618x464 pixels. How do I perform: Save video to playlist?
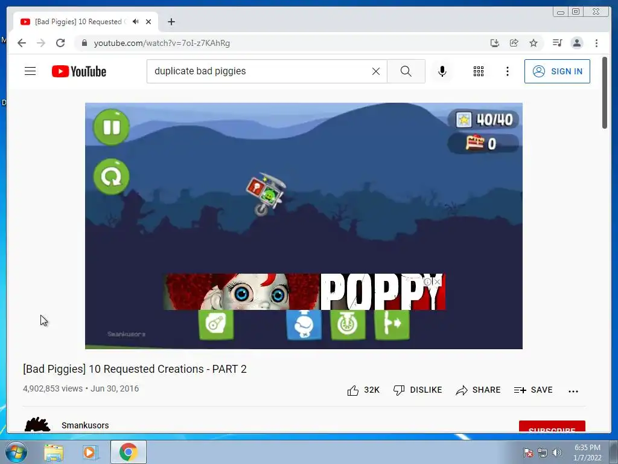point(534,390)
